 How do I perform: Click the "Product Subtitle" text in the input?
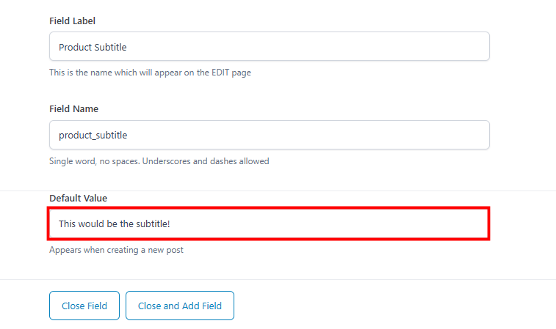click(x=93, y=47)
